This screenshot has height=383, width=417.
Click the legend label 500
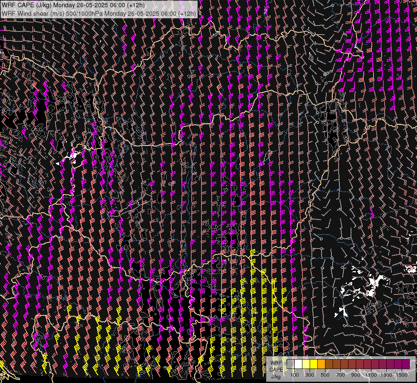[x=325, y=375]
